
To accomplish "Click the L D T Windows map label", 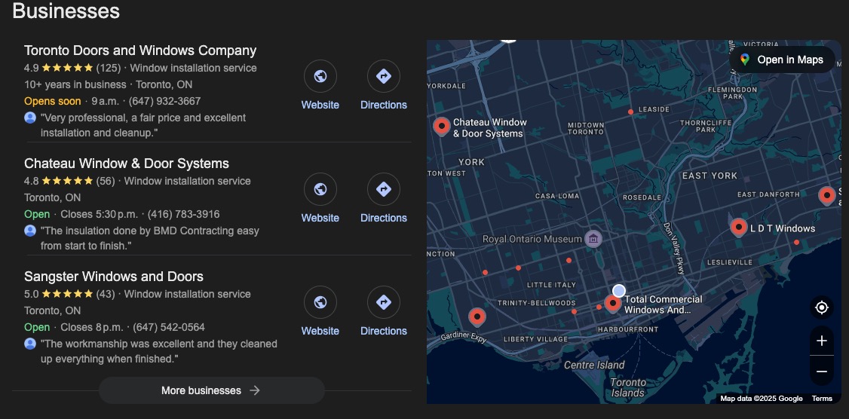I will [x=783, y=228].
